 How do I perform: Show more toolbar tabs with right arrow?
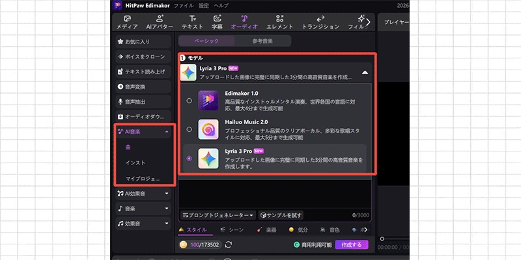click(x=368, y=22)
